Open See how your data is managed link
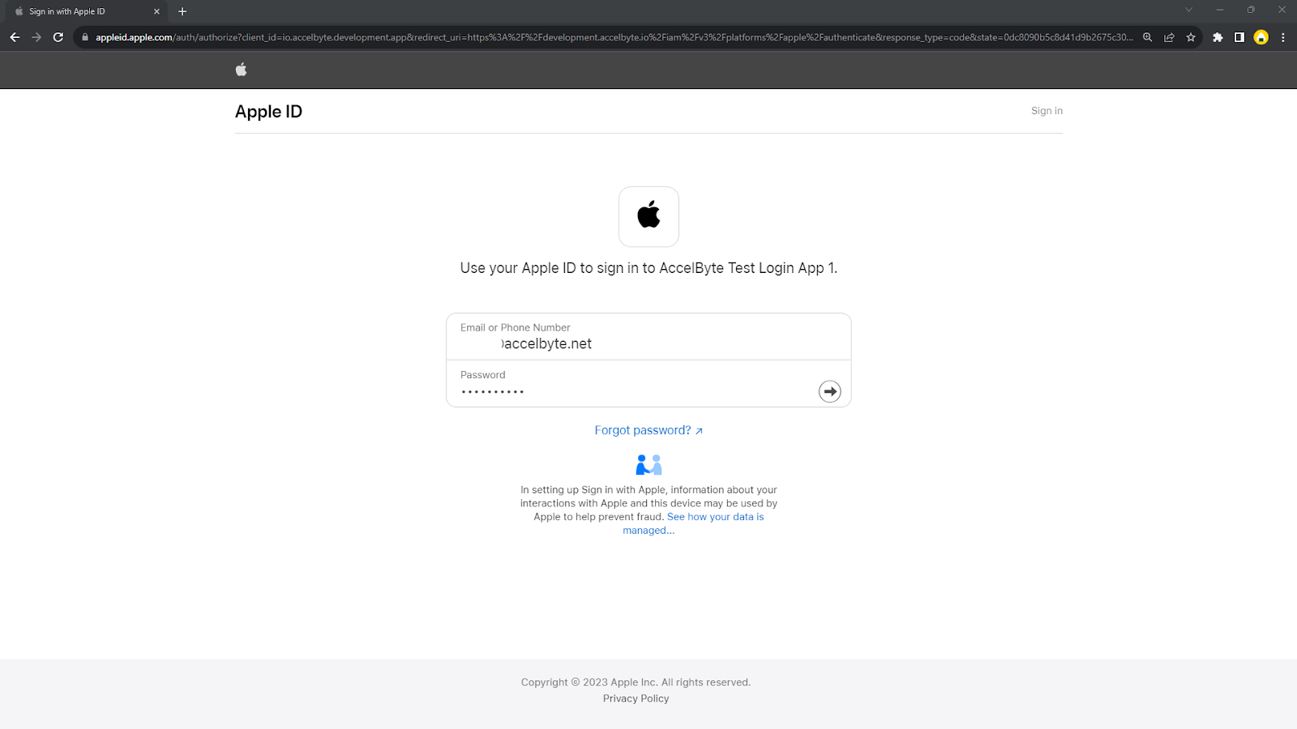The image size is (1297, 729). coord(694,523)
